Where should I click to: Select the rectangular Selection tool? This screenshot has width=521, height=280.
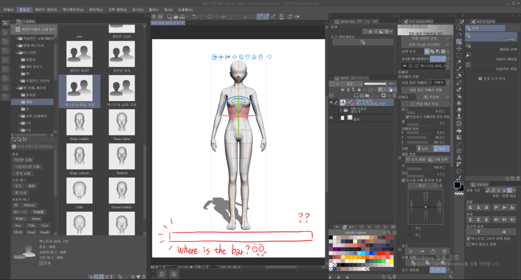coord(459,55)
